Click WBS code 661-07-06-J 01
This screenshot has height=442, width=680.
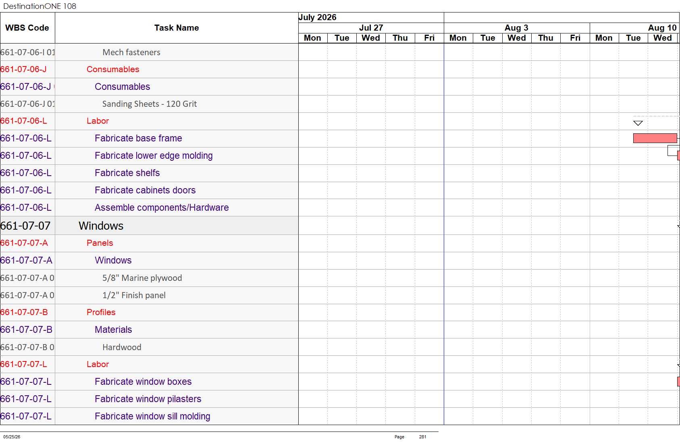27,104
